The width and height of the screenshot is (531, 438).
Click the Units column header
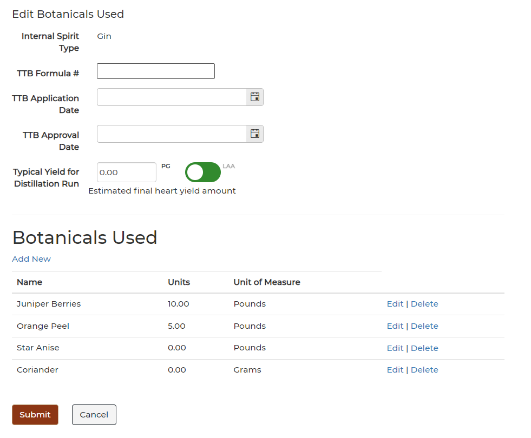coord(179,282)
